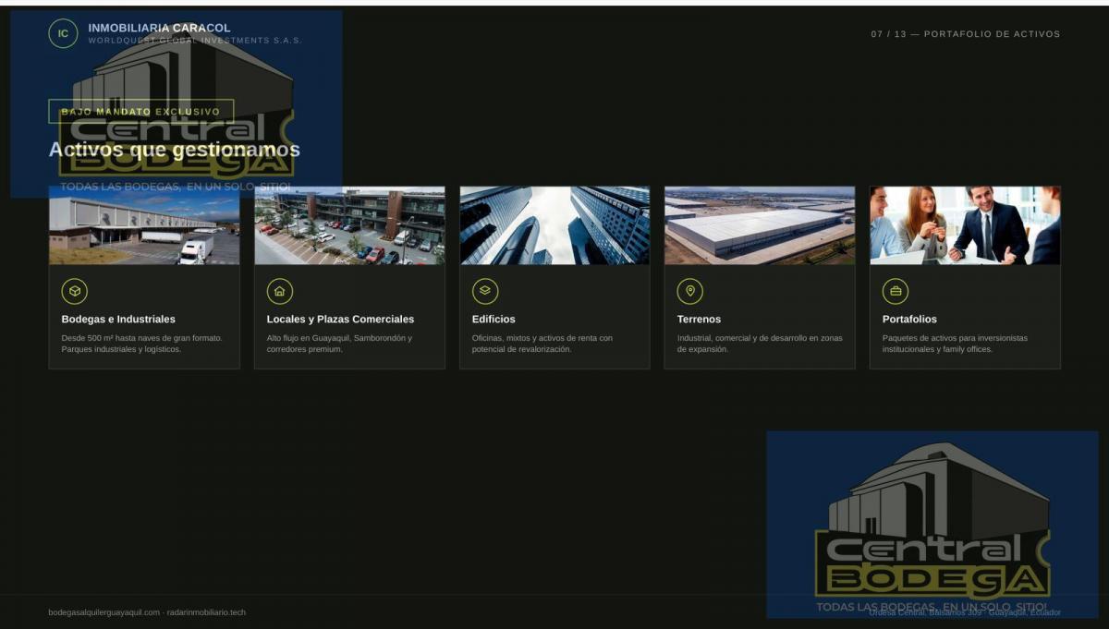Click the layers icon on Edificios card
This screenshot has width=1109, height=629.
(x=485, y=291)
